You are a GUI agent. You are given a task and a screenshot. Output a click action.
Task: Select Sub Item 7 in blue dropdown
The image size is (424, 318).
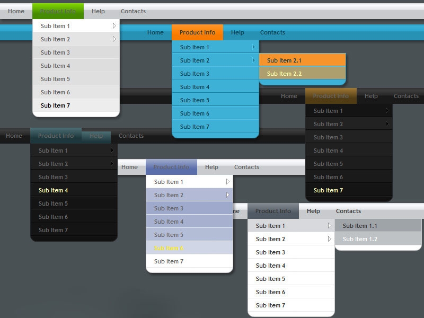click(215, 127)
